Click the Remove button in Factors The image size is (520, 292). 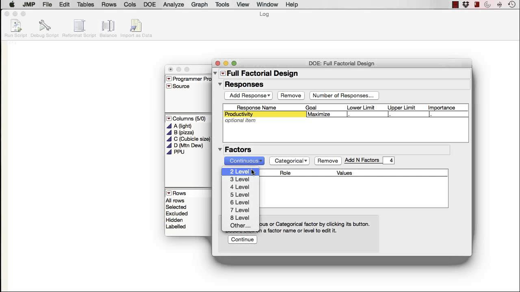click(x=328, y=161)
